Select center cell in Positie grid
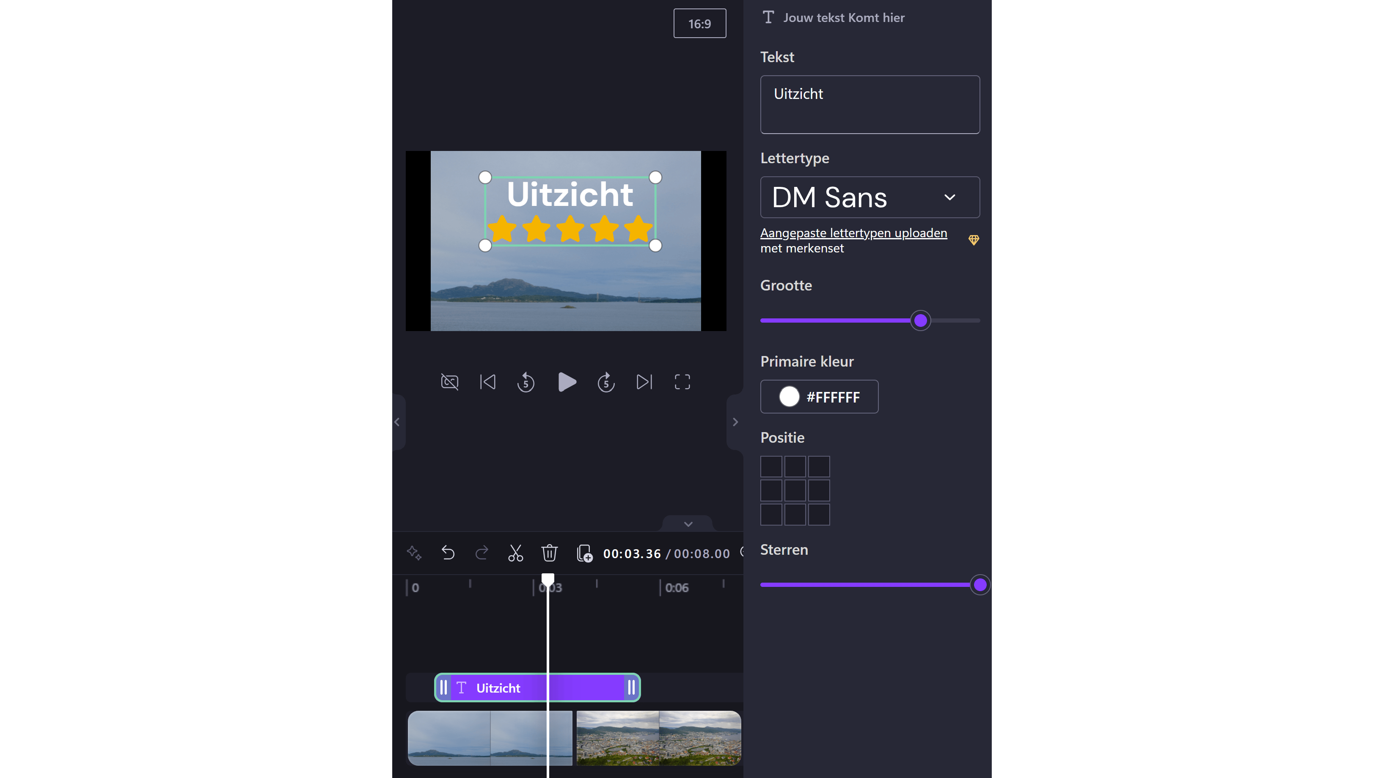This screenshot has height=778, width=1384. click(x=795, y=491)
